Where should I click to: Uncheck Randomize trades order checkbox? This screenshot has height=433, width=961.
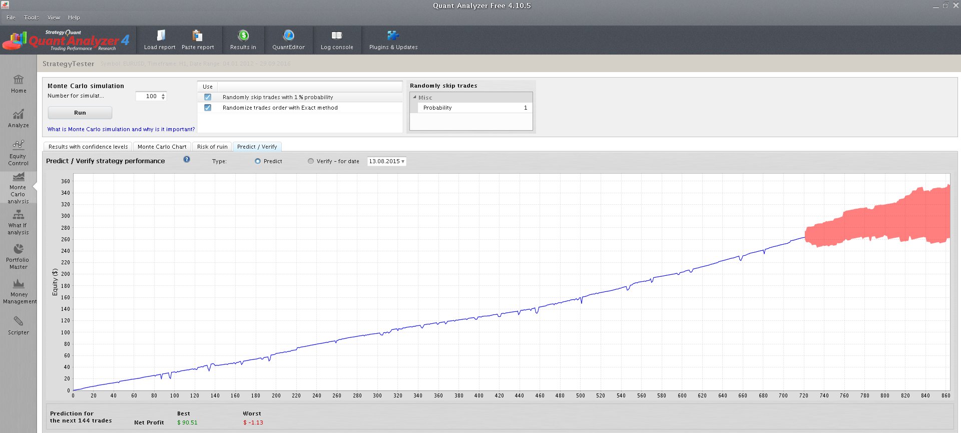pos(208,108)
